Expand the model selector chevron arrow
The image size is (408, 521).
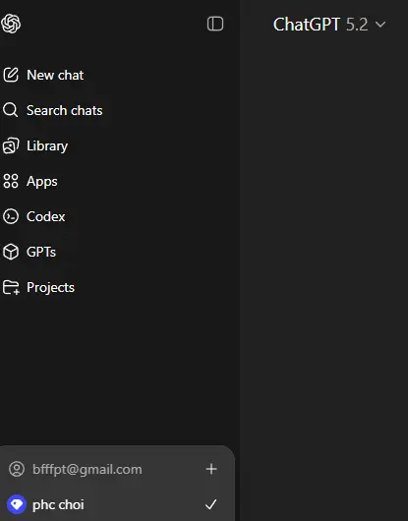(380, 25)
